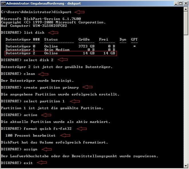Click the GPT asterisk for Datenträger 0
The image size is (189, 169).
tap(134, 46)
